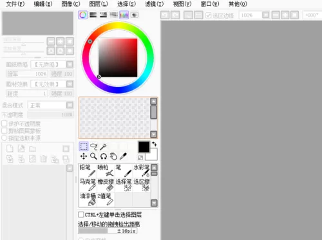
Task: Select the zoom magnifier tool
Action: (93, 156)
